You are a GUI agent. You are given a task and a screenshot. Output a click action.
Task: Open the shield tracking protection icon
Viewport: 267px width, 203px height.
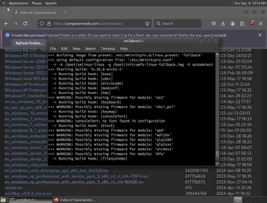42,23
